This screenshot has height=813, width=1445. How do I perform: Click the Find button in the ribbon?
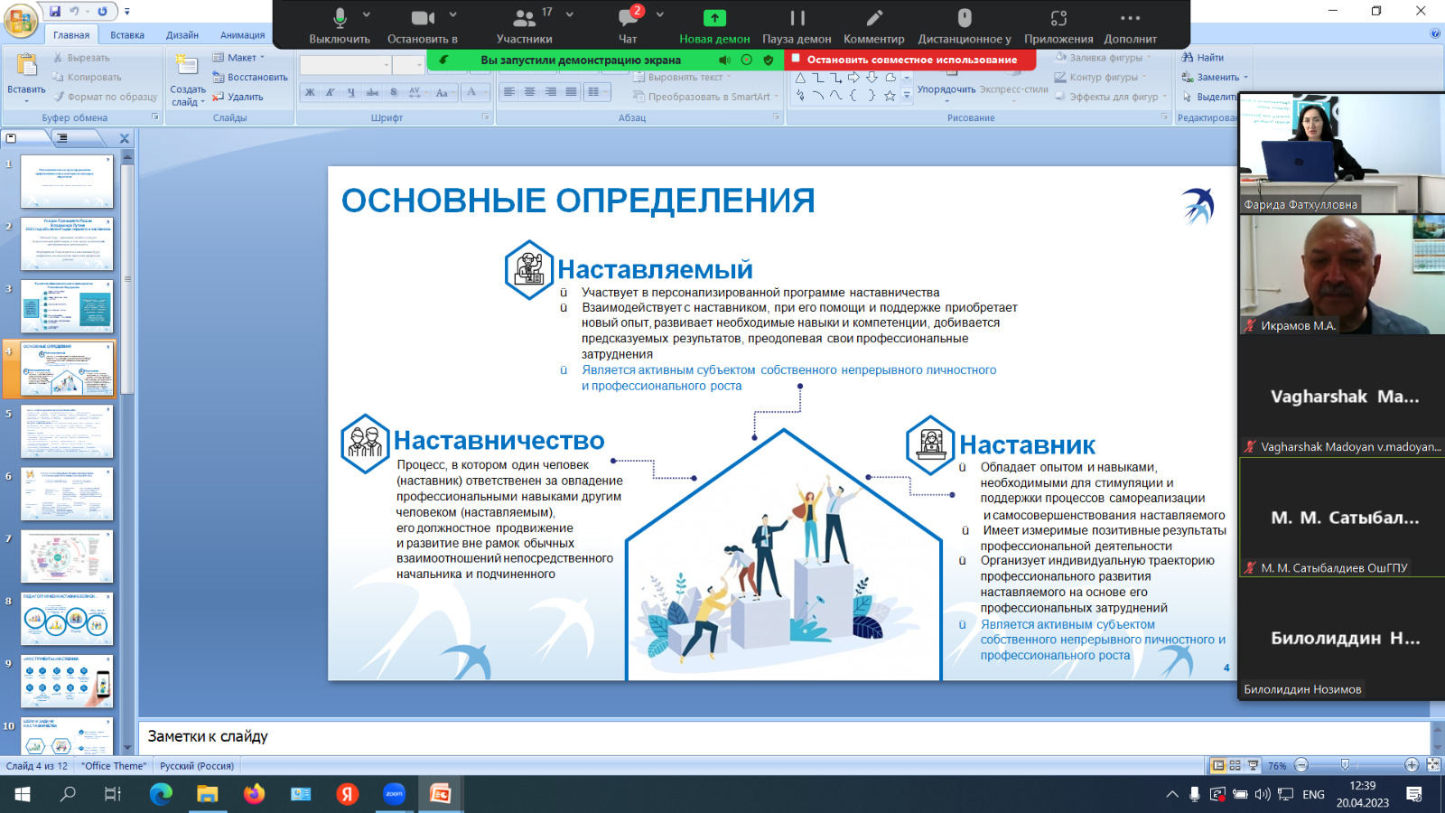(x=1203, y=58)
